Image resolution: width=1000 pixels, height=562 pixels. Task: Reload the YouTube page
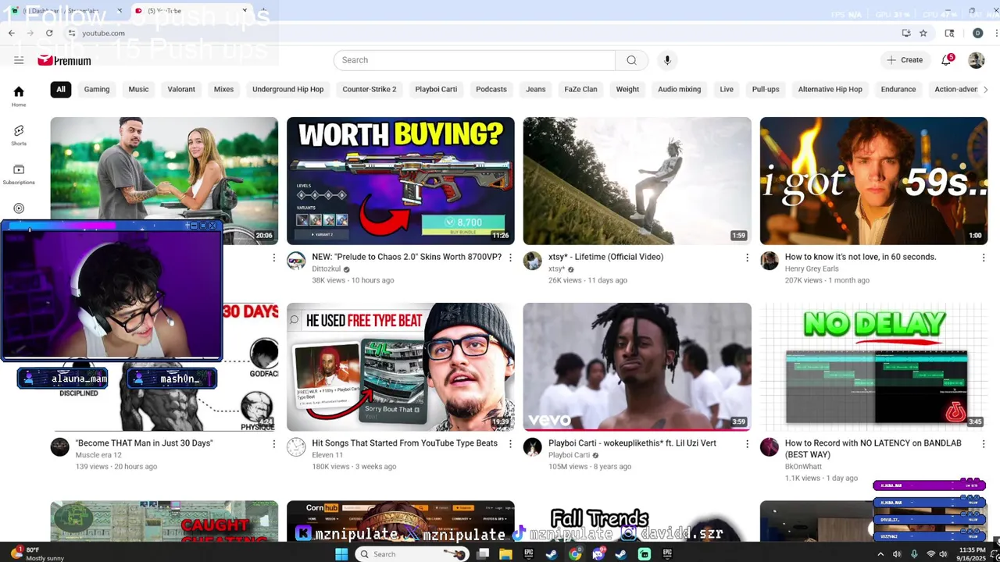click(x=49, y=33)
